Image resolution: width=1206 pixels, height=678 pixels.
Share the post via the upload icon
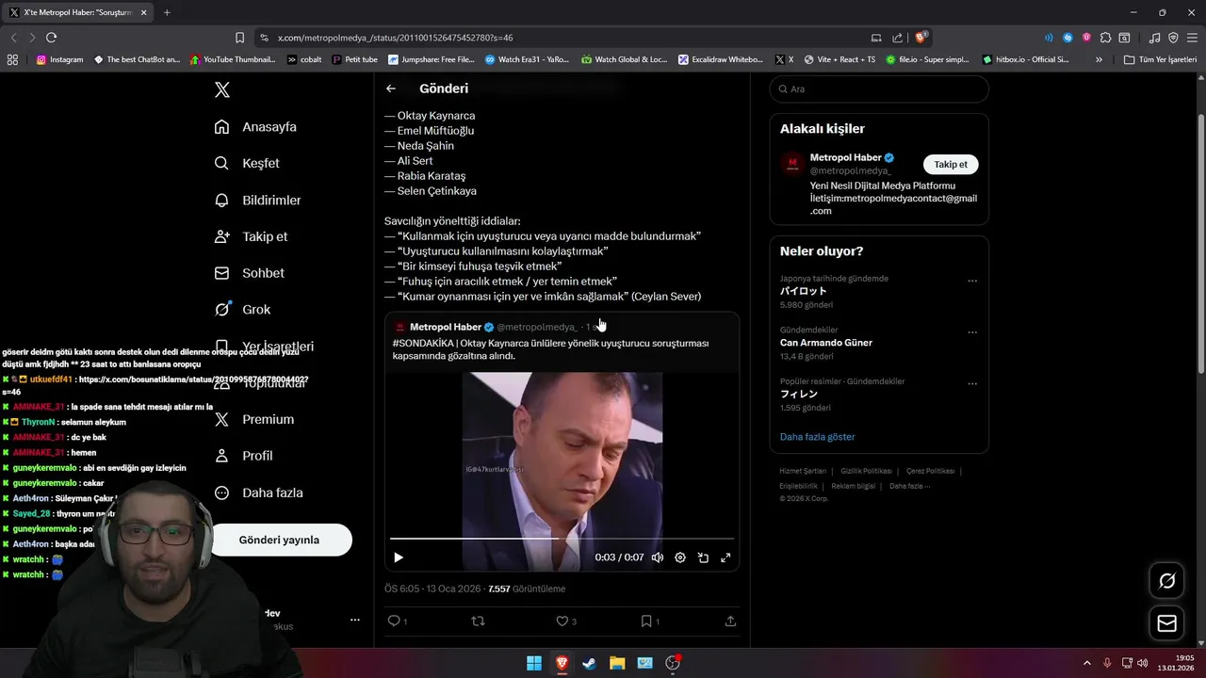tap(730, 621)
